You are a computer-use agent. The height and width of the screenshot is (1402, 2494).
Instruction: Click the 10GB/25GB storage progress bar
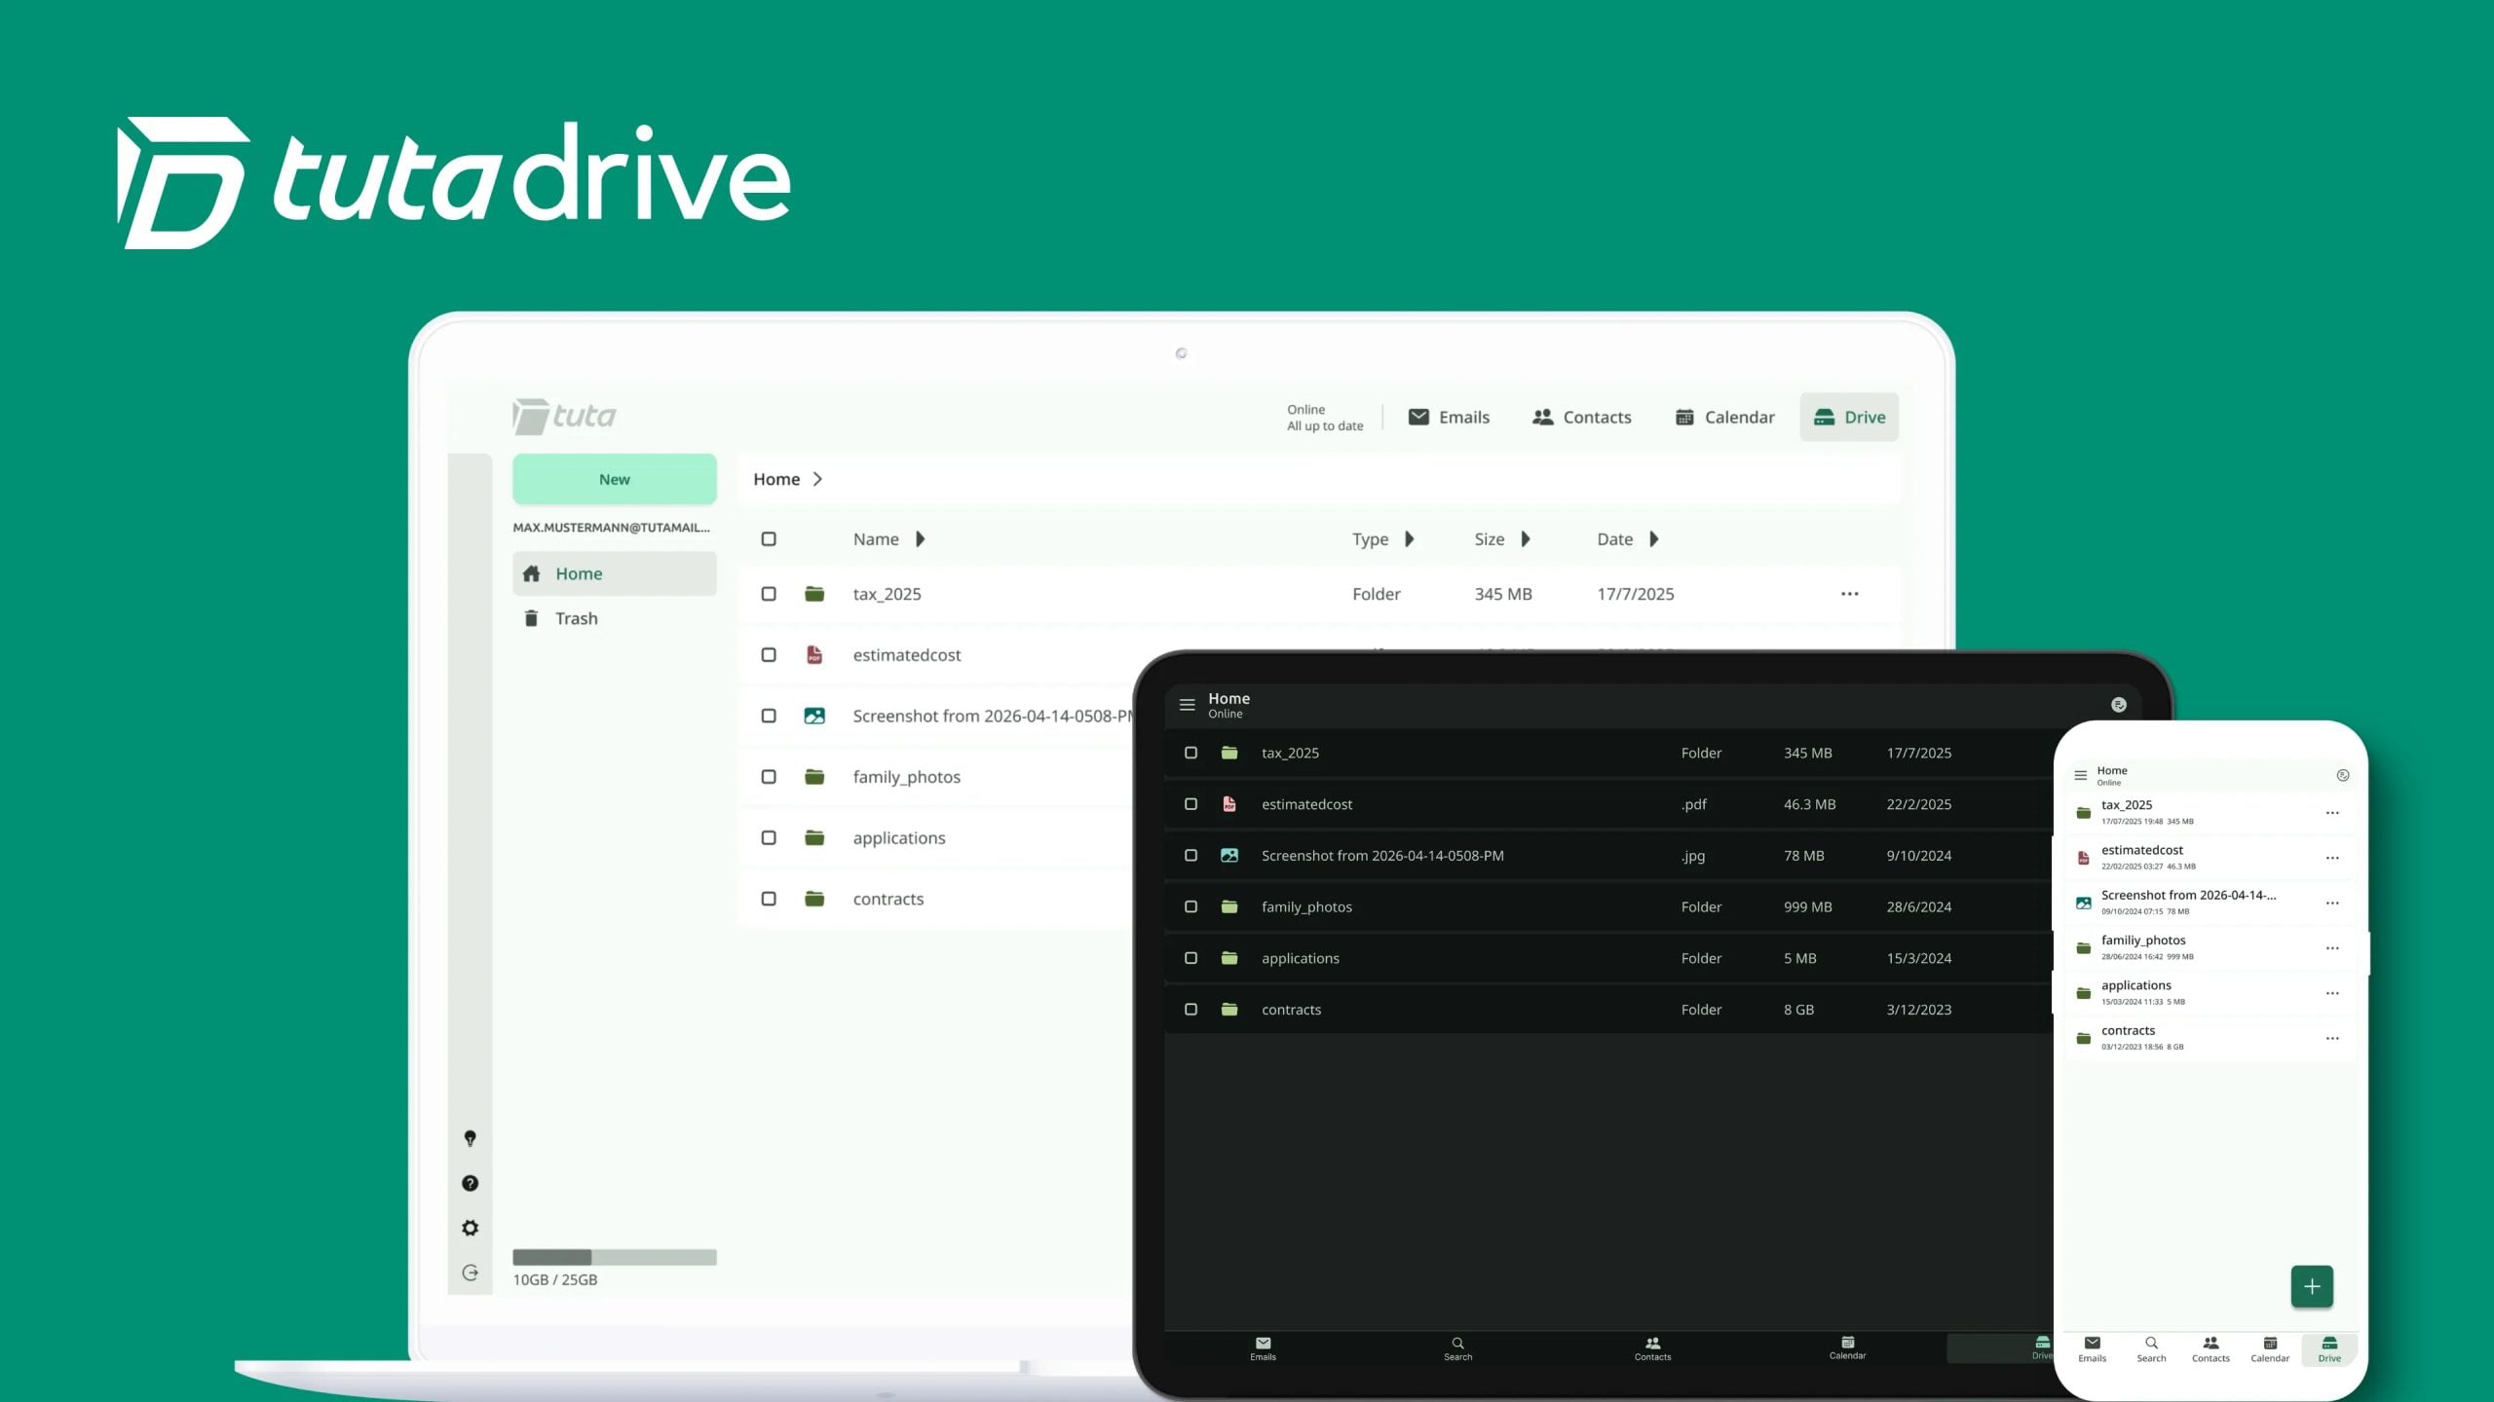point(614,1256)
